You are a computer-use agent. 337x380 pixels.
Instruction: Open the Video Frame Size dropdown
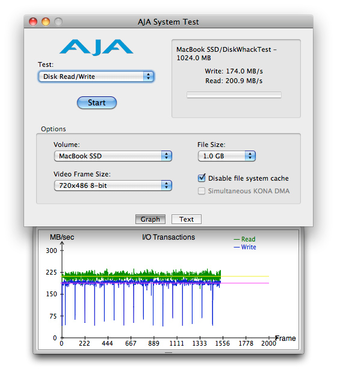click(x=113, y=185)
